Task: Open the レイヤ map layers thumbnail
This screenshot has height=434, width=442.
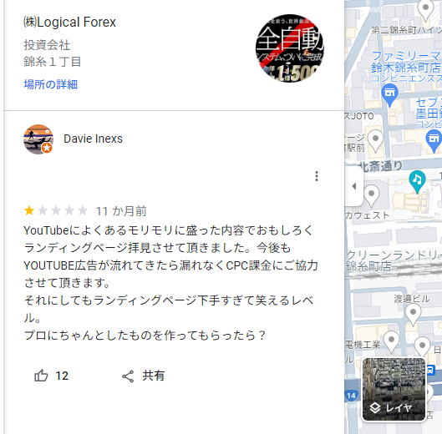Action: tap(394, 390)
